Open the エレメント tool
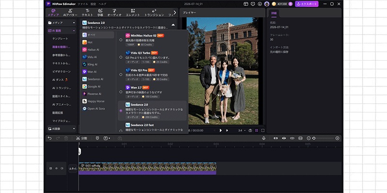Viewport: 387px width, 193px height. [133, 13]
